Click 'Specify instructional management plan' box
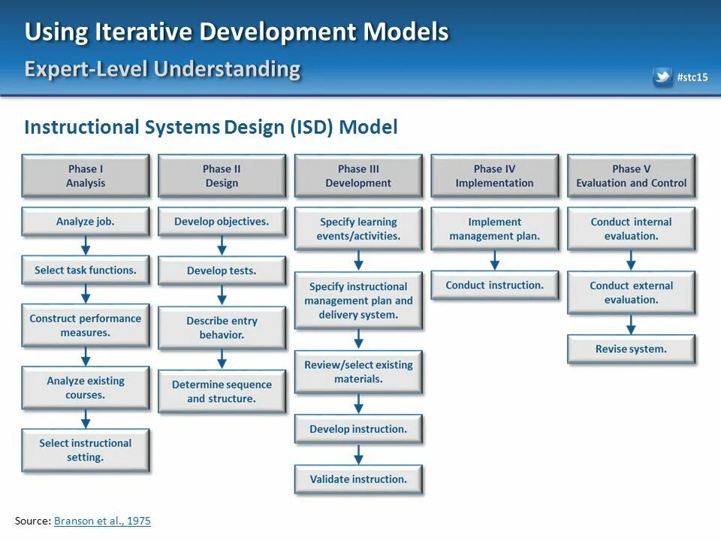 click(x=358, y=301)
